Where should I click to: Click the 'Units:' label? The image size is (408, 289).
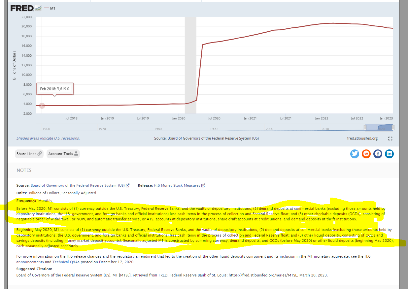[x=22, y=193]
